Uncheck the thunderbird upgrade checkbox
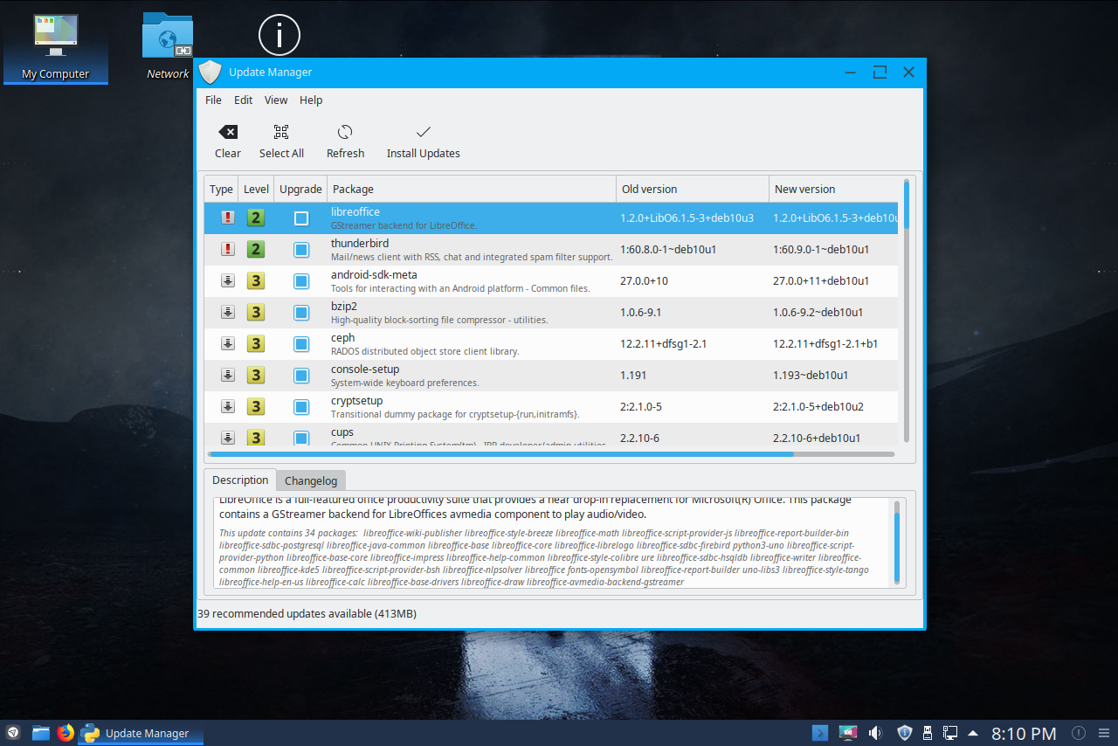 click(x=301, y=250)
